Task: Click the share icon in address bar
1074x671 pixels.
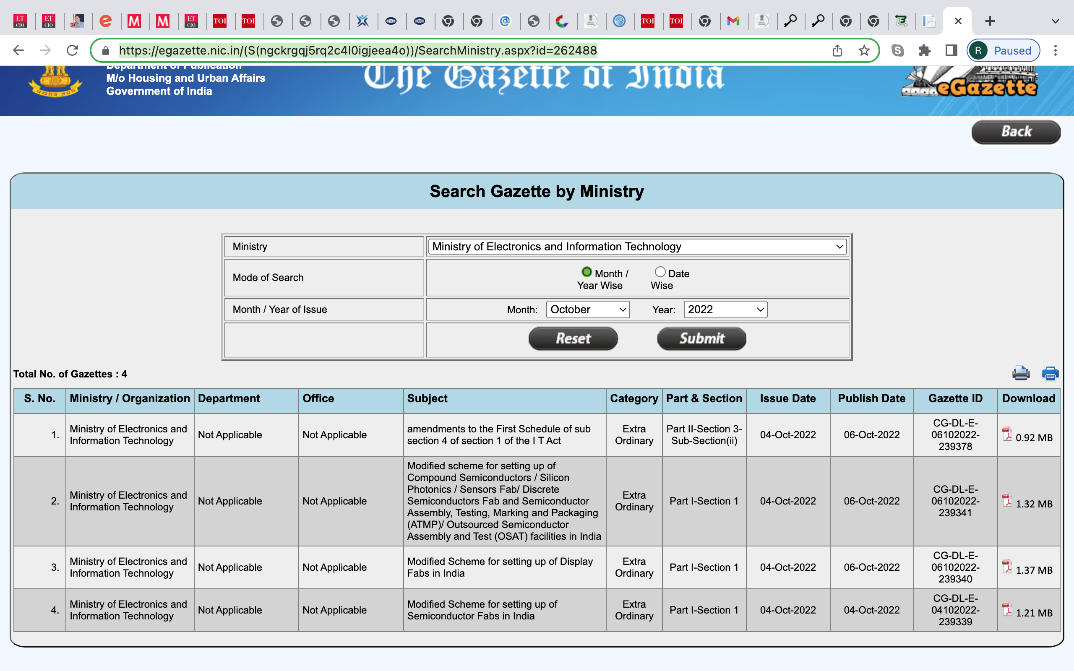Action: click(x=837, y=51)
